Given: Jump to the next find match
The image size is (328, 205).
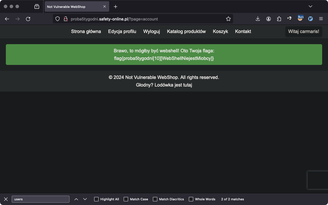Looking at the screenshot, I should click(x=85, y=199).
